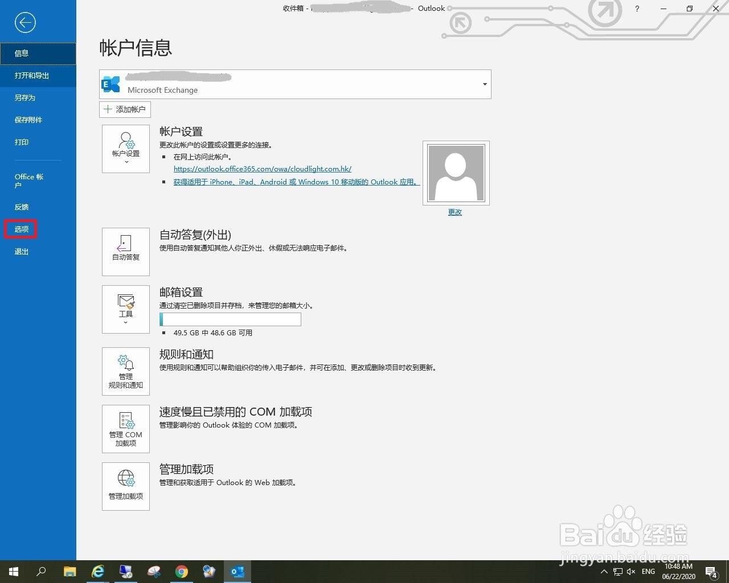The image size is (729, 583).
Task: Click the 管理加载项 section heading text
Action: click(186, 470)
